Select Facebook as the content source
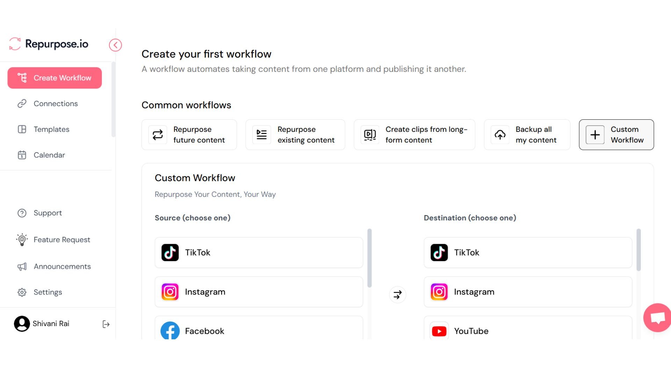The width and height of the screenshot is (671, 377). click(259, 331)
